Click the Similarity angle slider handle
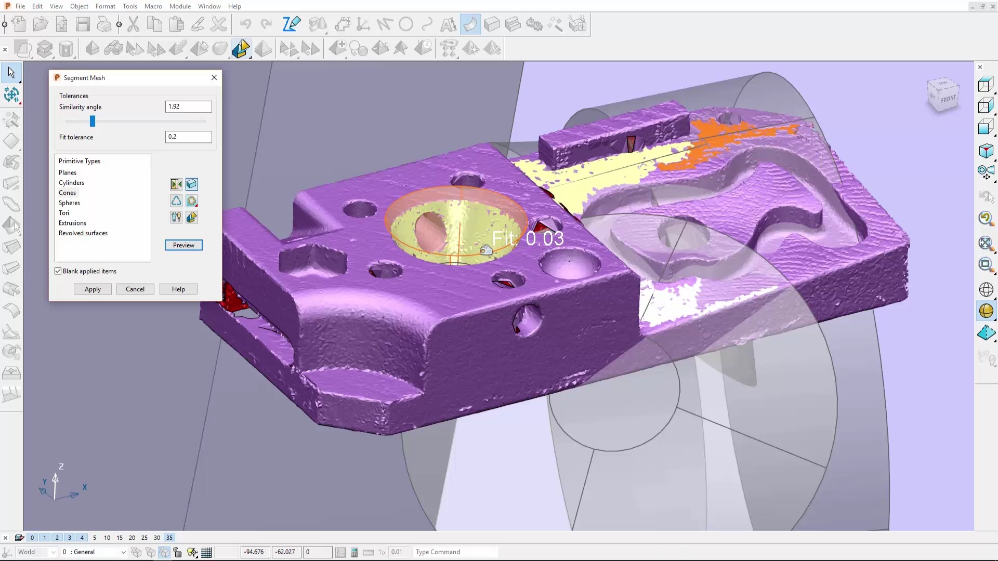Image resolution: width=998 pixels, height=561 pixels. click(x=93, y=121)
